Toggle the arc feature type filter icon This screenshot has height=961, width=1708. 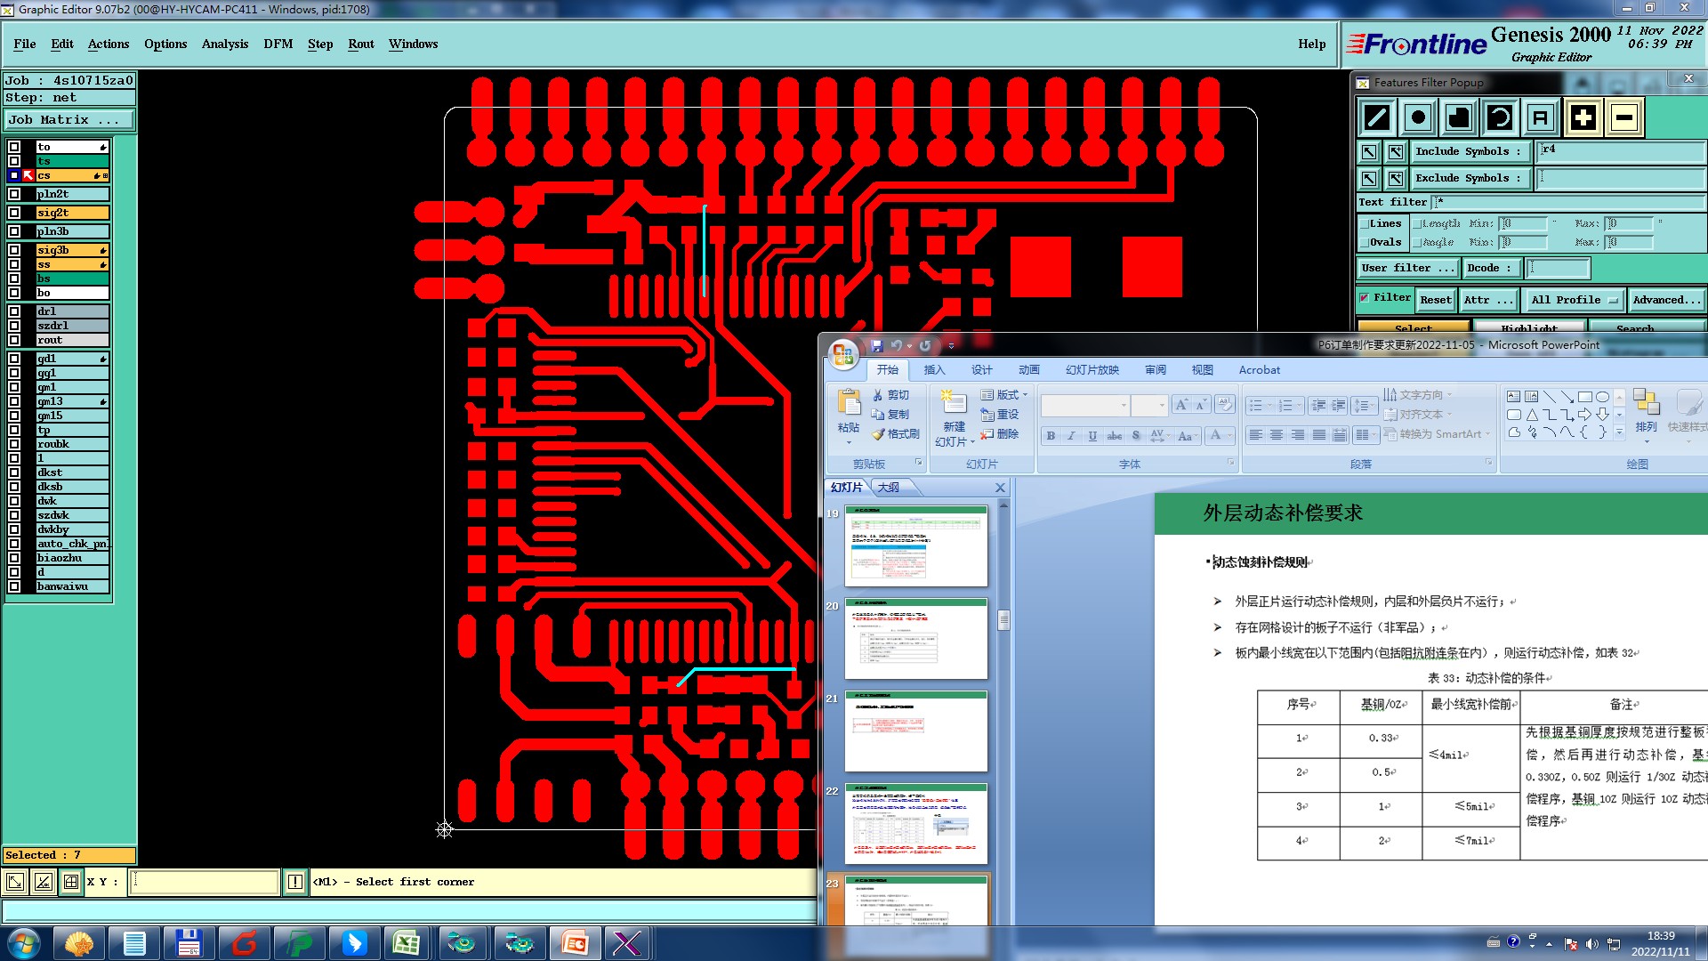pyautogui.click(x=1500, y=117)
